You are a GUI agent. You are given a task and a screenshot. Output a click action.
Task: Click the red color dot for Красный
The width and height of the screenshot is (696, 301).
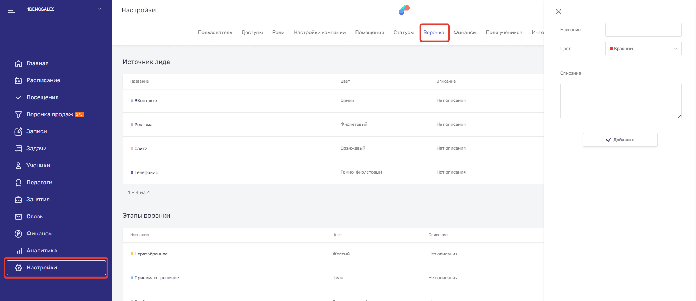pyautogui.click(x=611, y=49)
